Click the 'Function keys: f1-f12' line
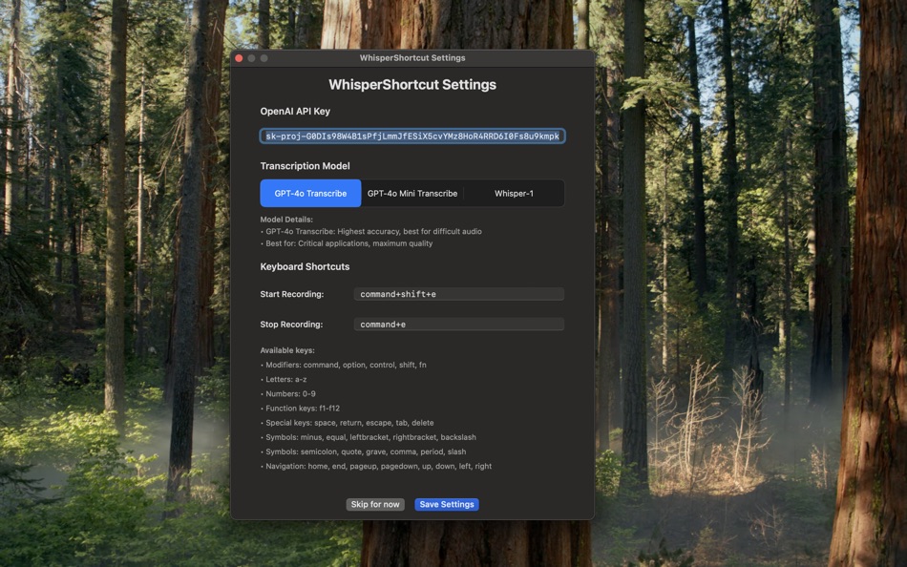The height and width of the screenshot is (567, 907). 300,409
